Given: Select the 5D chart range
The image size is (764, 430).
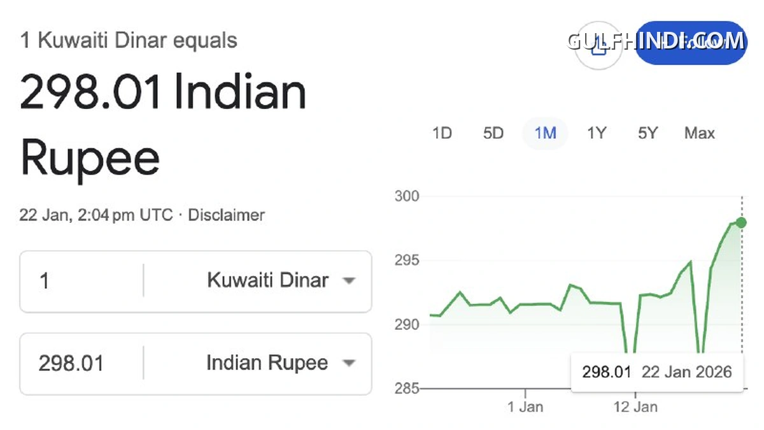Looking at the screenshot, I should point(493,133).
